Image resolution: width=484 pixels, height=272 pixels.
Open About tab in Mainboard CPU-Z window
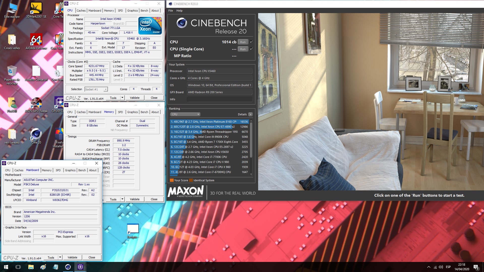[x=93, y=170]
